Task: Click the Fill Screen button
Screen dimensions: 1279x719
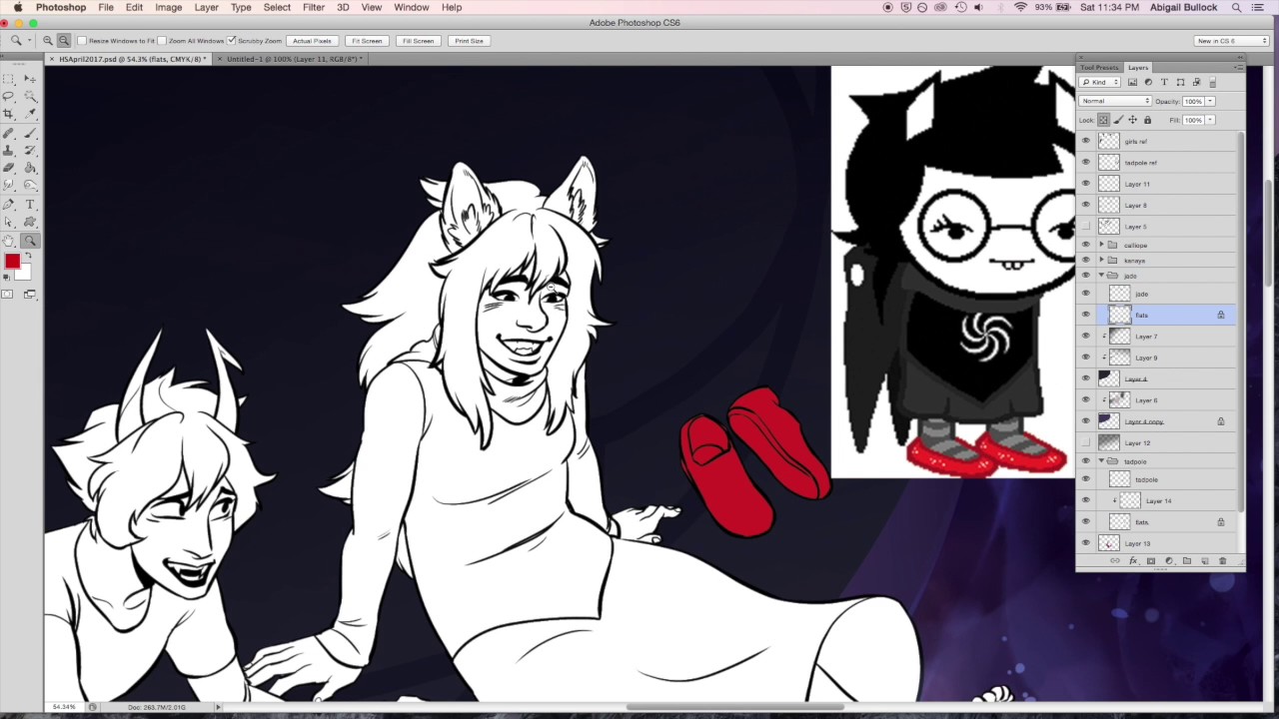Action: 418,41
